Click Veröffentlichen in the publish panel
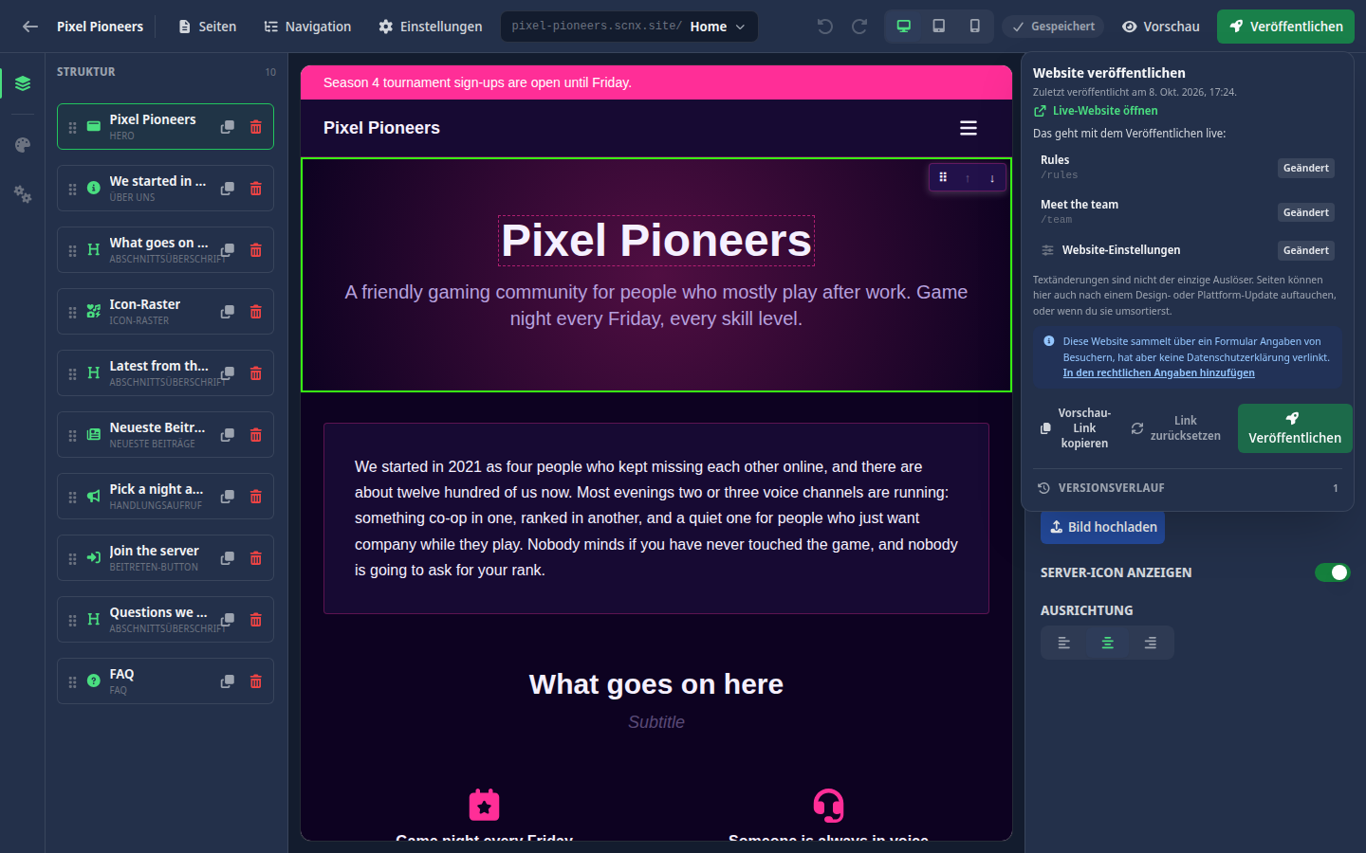Screen dimensions: 1366x853 click(1295, 428)
